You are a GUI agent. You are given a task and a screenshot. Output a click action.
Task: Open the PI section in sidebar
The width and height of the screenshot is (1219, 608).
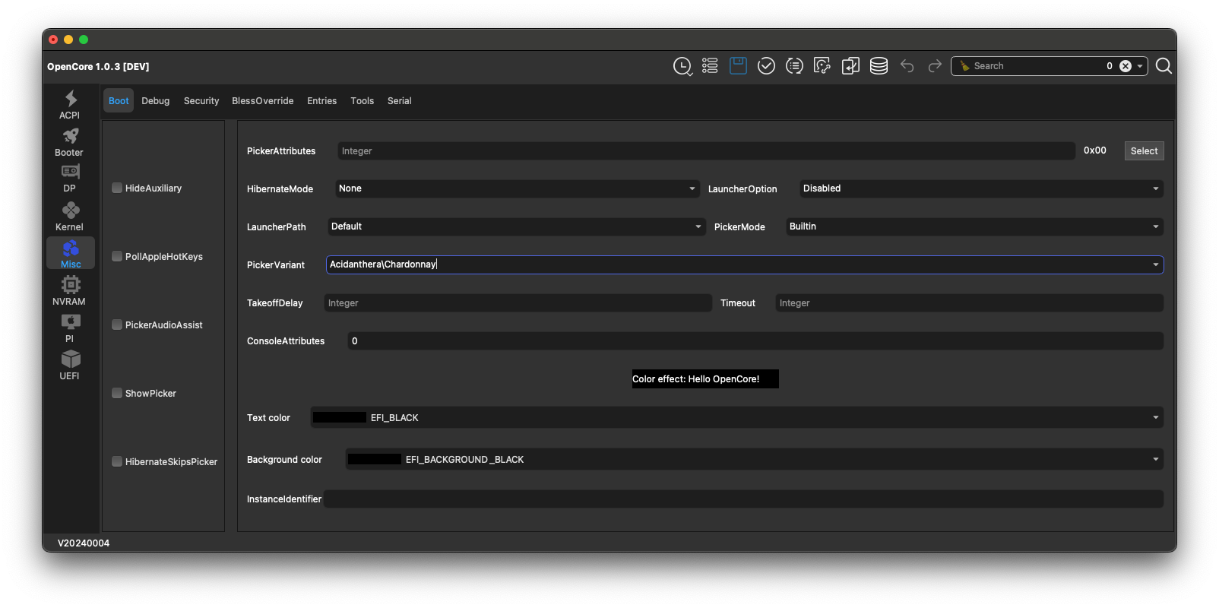click(70, 328)
